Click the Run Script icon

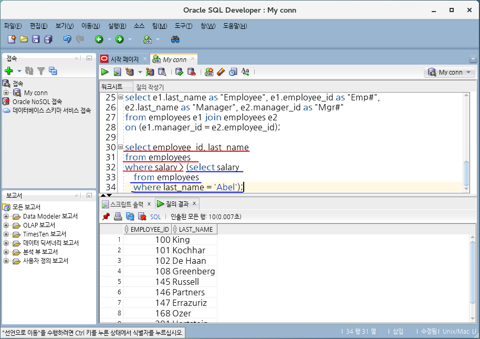(x=117, y=72)
